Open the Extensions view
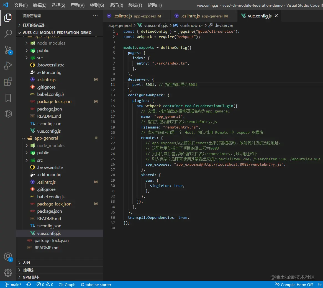This screenshot has height=288, width=323. click(8, 82)
